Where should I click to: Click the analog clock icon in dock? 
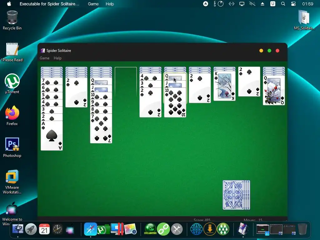[57, 229]
